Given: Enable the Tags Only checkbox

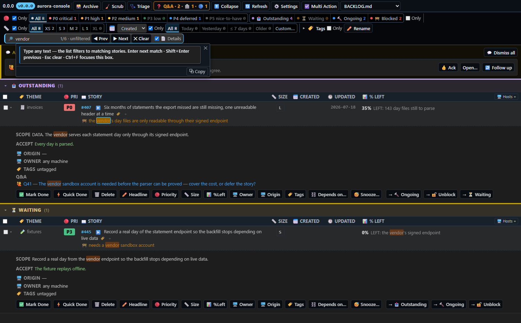Looking at the screenshot, I should [x=329, y=28].
